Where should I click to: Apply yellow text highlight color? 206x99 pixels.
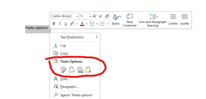point(72,24)
